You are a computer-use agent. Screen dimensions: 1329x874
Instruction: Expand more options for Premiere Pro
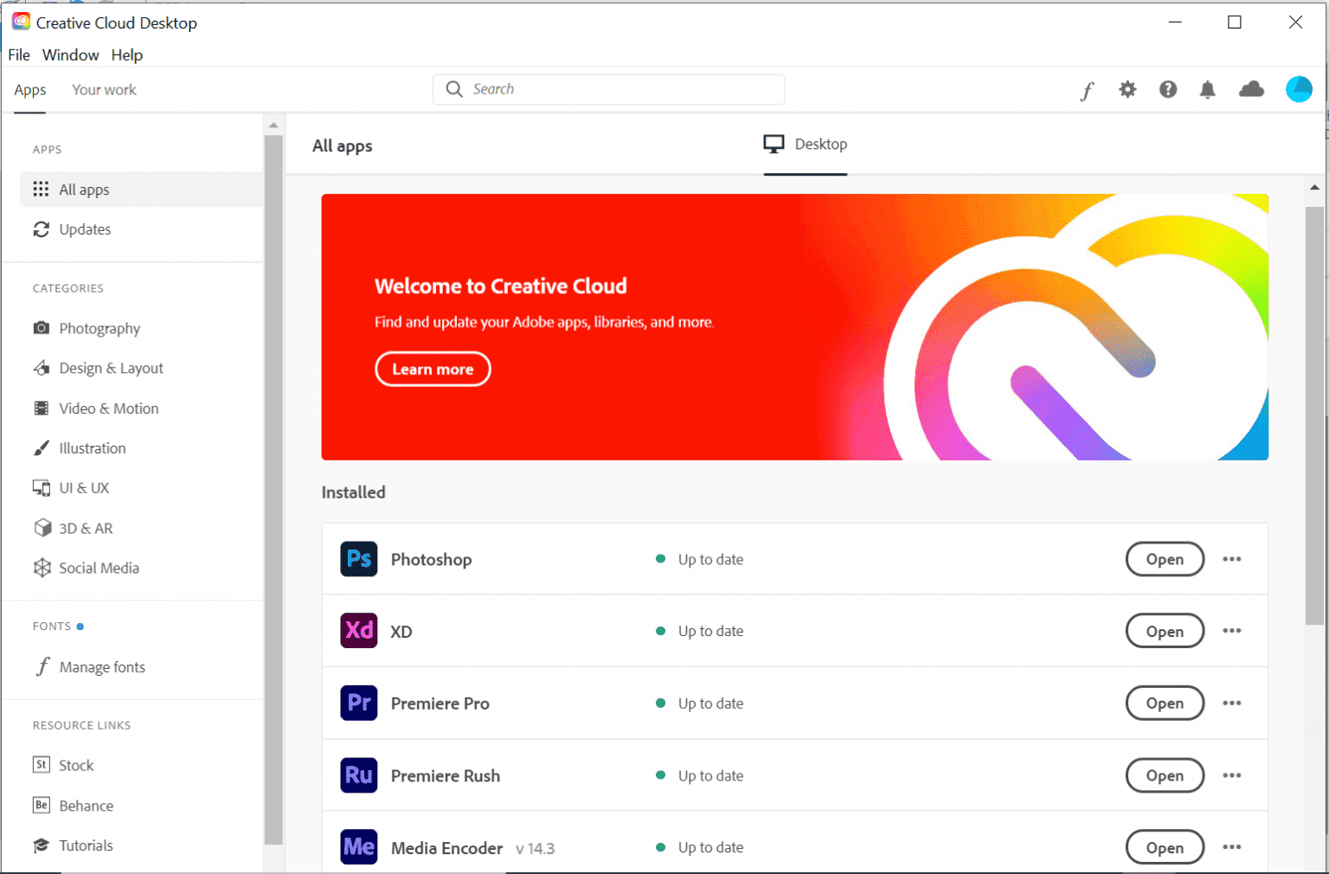tap(1232, 704)
